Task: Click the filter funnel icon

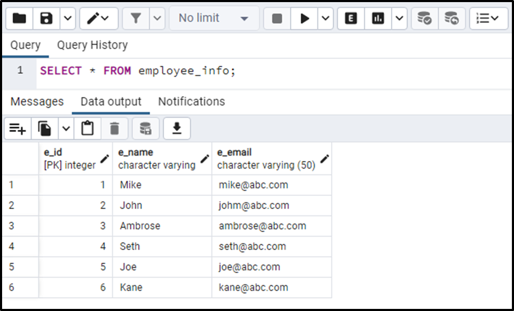Action: [x=136, y=18]
